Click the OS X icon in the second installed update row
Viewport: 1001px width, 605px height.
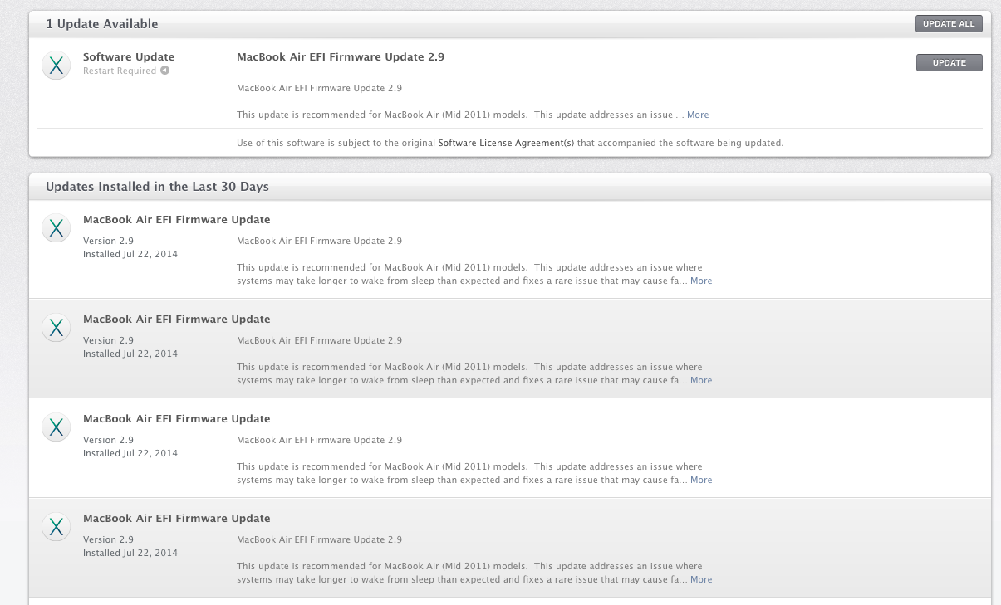tap(56, 328)
